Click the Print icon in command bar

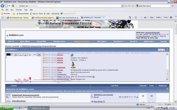coord(145,17)
